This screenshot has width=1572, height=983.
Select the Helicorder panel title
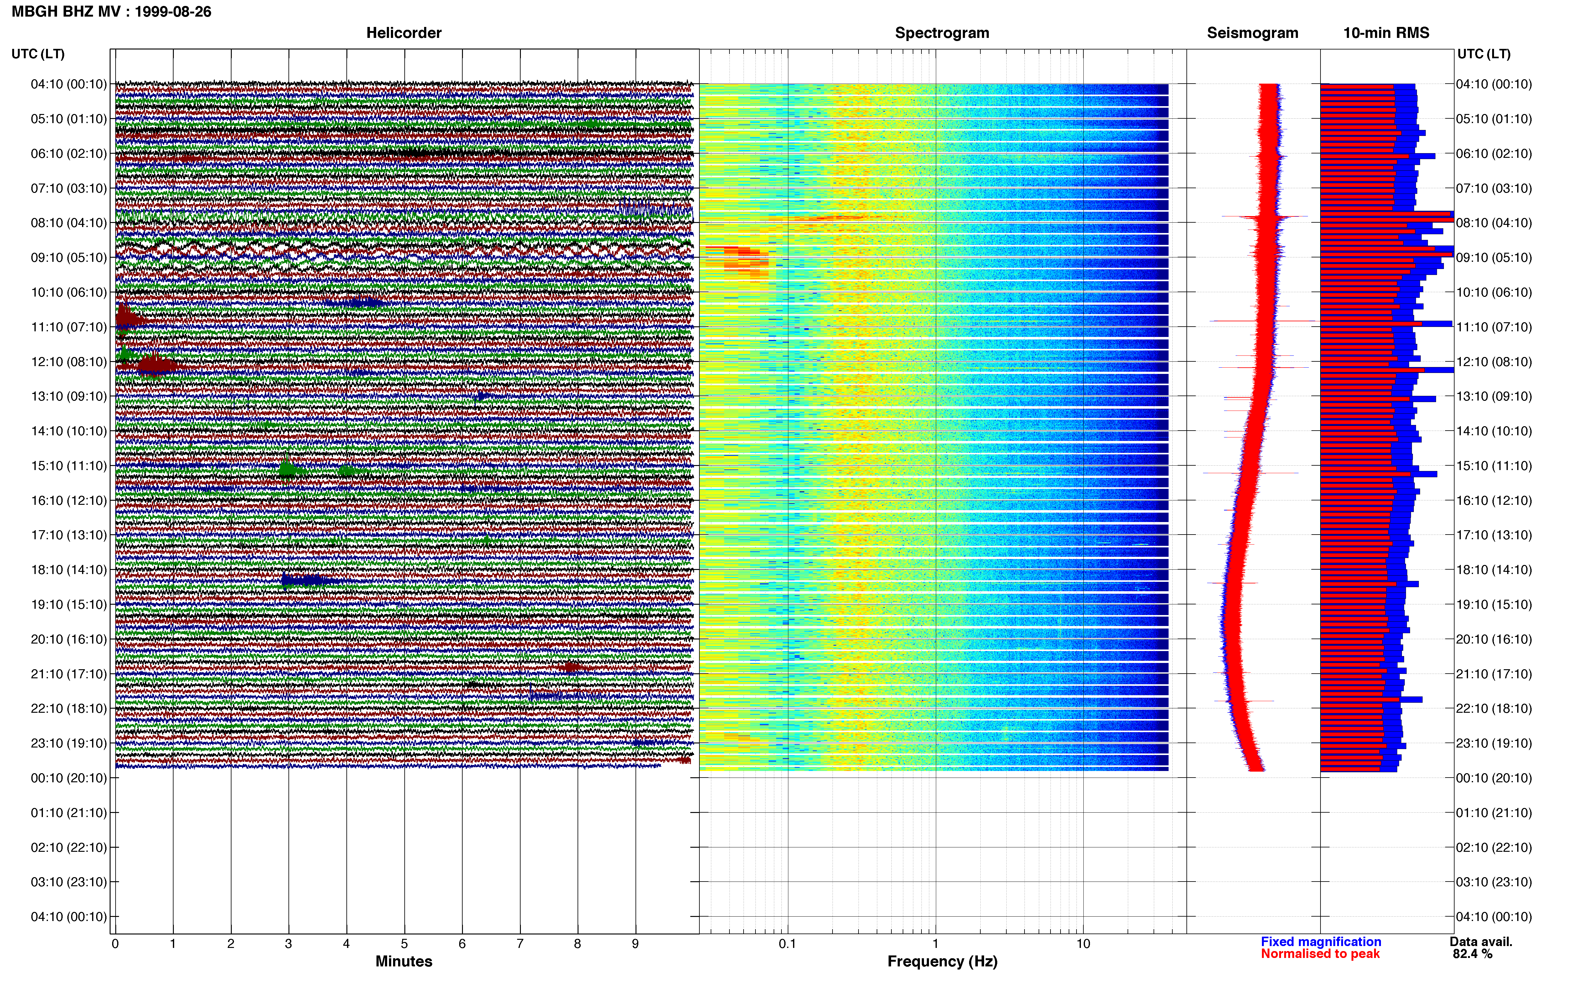tap(404, 33)
